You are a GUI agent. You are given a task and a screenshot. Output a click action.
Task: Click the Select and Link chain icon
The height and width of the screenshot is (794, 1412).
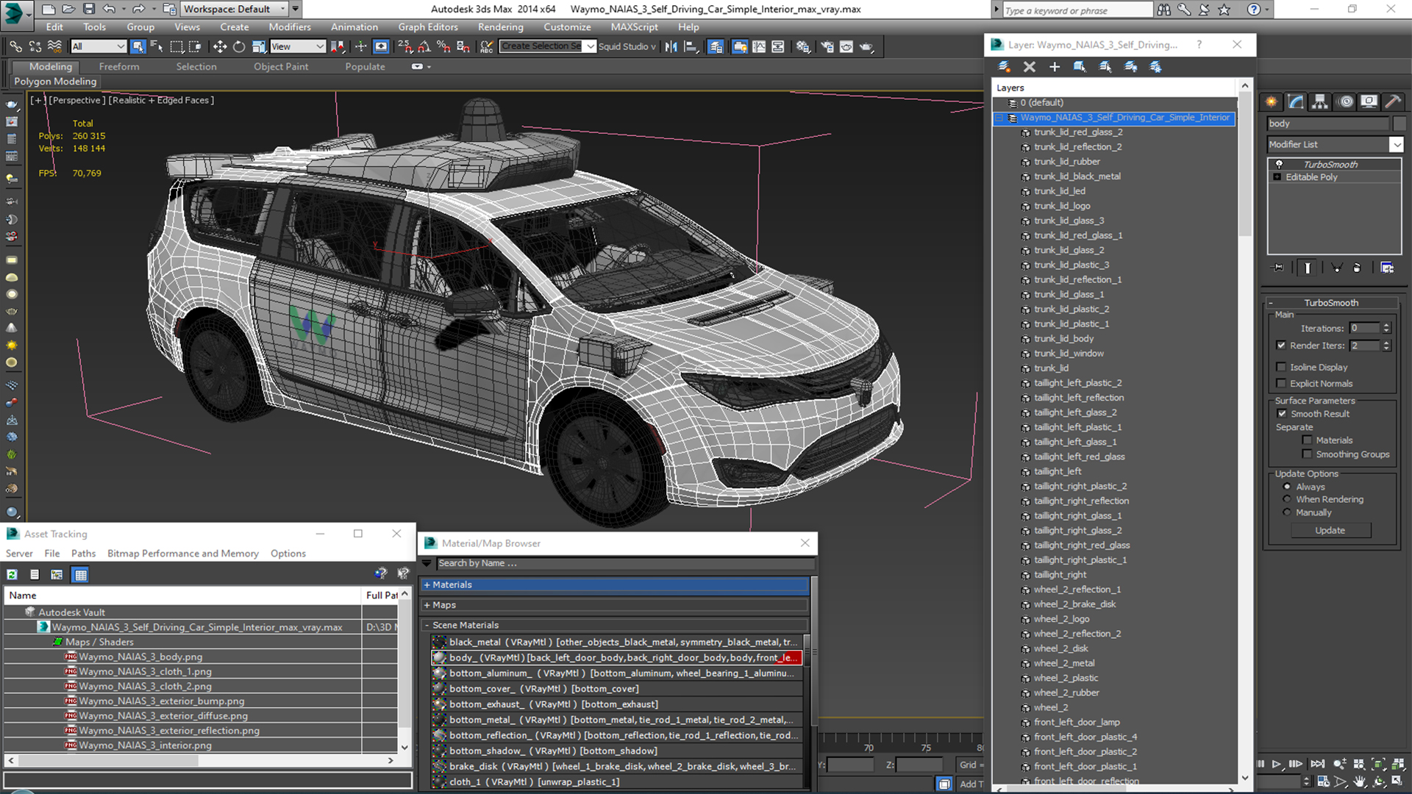point(15,46)
